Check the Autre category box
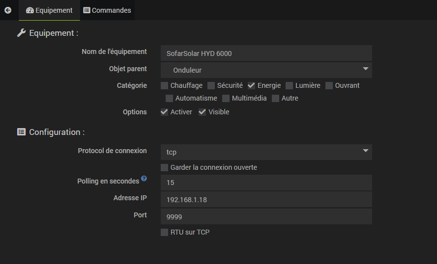437x264 pixels. (275, 99)
